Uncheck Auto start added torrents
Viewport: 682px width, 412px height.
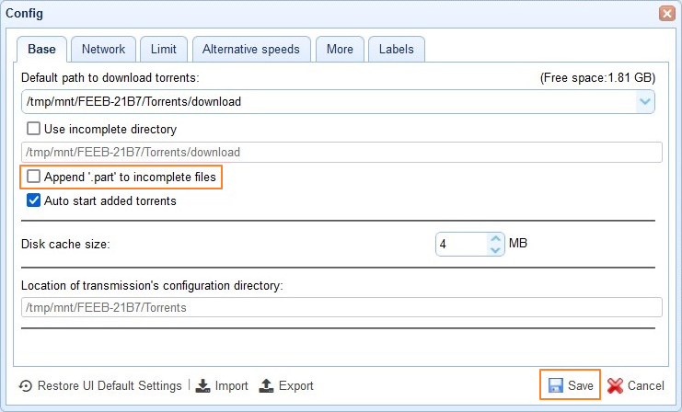(x=34, y=200)
